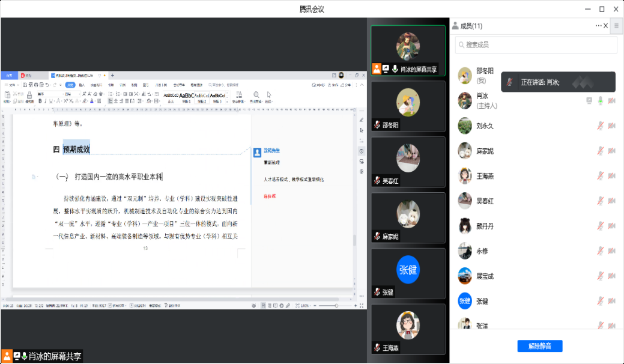Open undo history dropdown arrow in WPS
Image resolution: width=624 pixels, height=364 pixels.
coord(50,85)
